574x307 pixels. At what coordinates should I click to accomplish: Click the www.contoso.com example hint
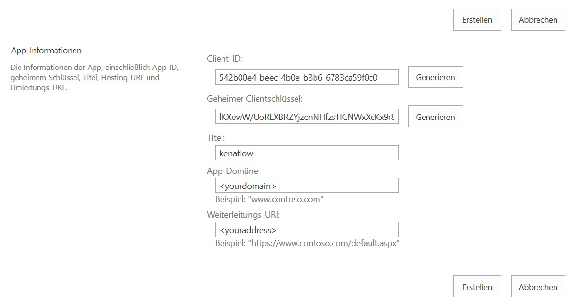269,199
